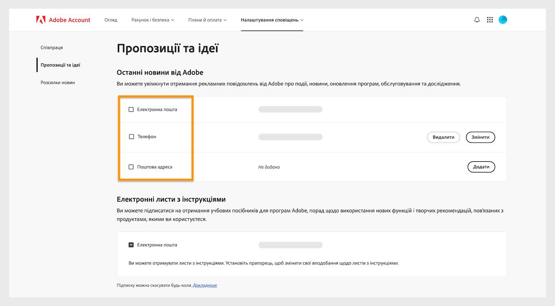Open Налаштування сповіщень dropdown menu
This screenshot has width=555, height=306.
[x=272, y=20]
